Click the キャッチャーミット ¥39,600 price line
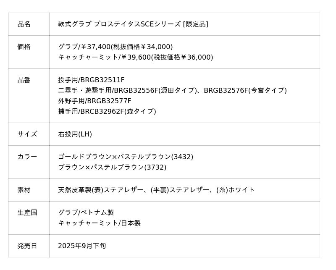The width and height of the screenshot is (336, 270). click(x=135, y=57)
